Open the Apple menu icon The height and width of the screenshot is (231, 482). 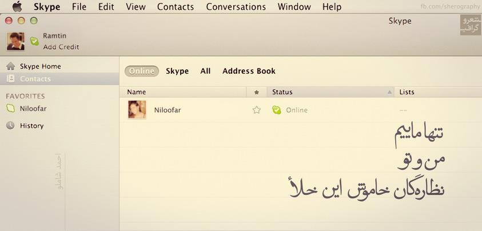(x=17, y=6)
